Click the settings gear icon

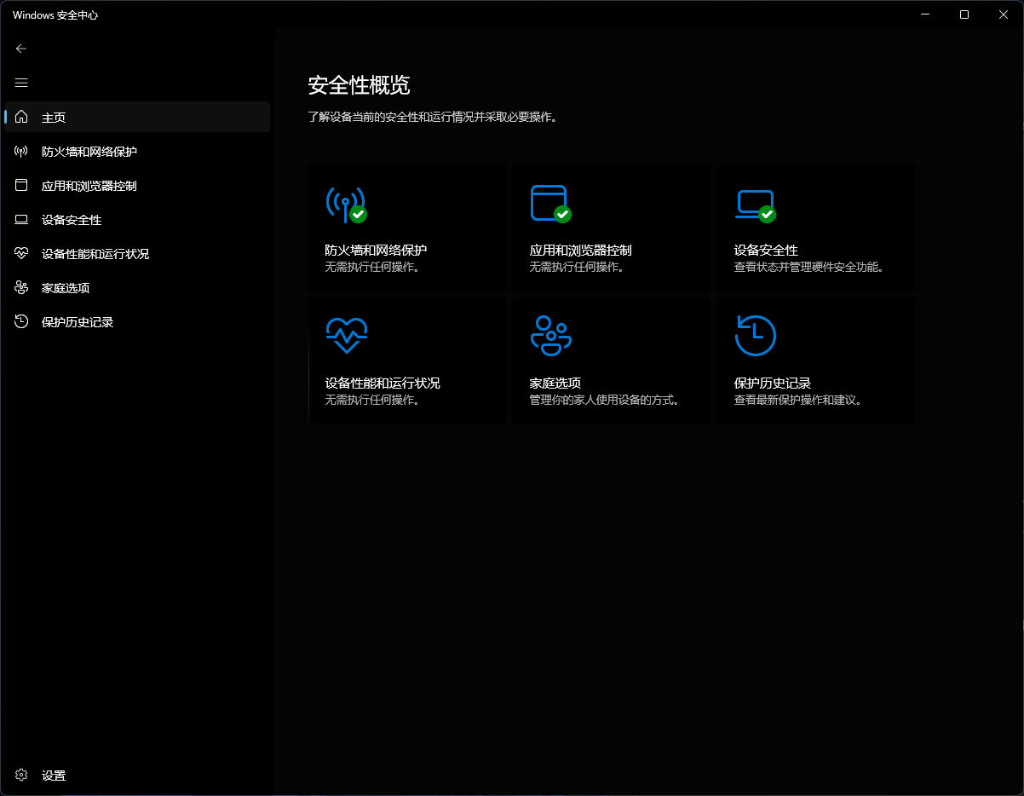click(x=21, y=775)
